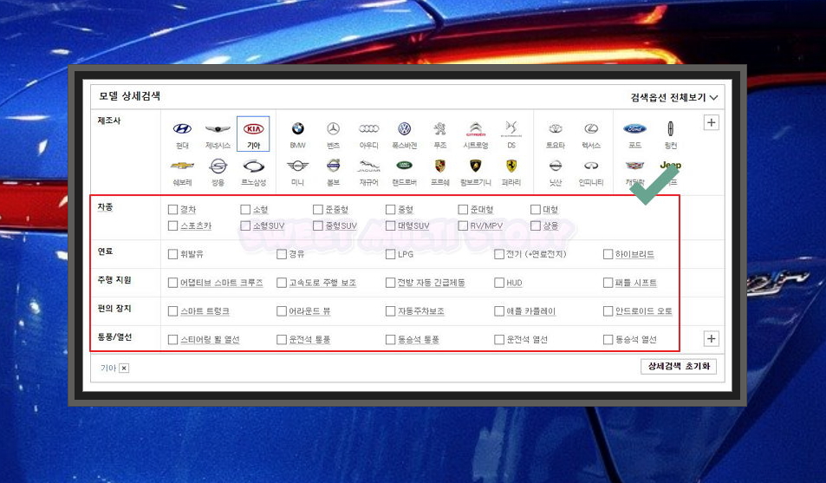The width and height of the screenshot is (826, 483).
Task: Remove the 기아 filter tag with x
Action: click(x=124, y=368)
